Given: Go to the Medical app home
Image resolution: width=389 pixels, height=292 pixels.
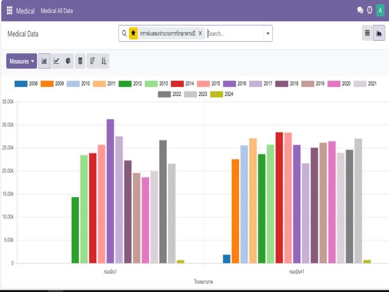Looking at the screenshot, I should pyautogui.click(x=25, y=11).
